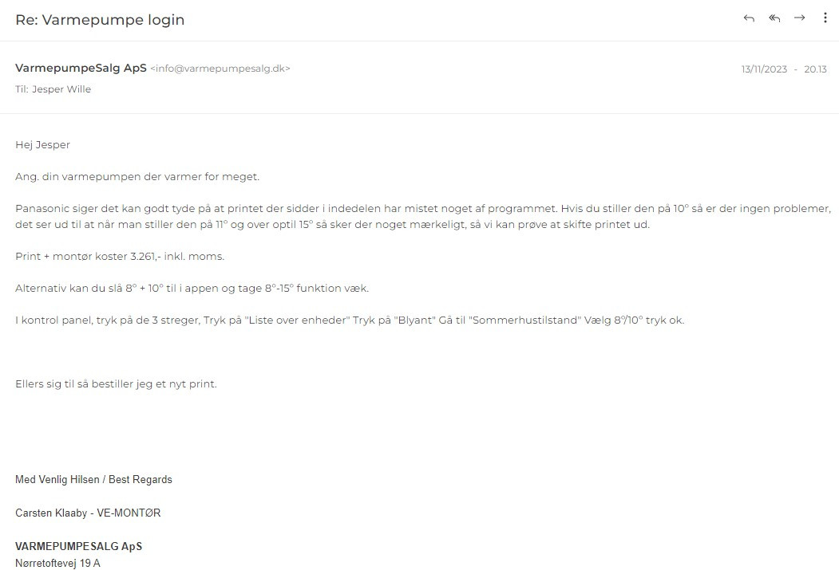Open sender VarmepumpeSalg ApS contact name
Screen dimensions: 839x570
81,69
